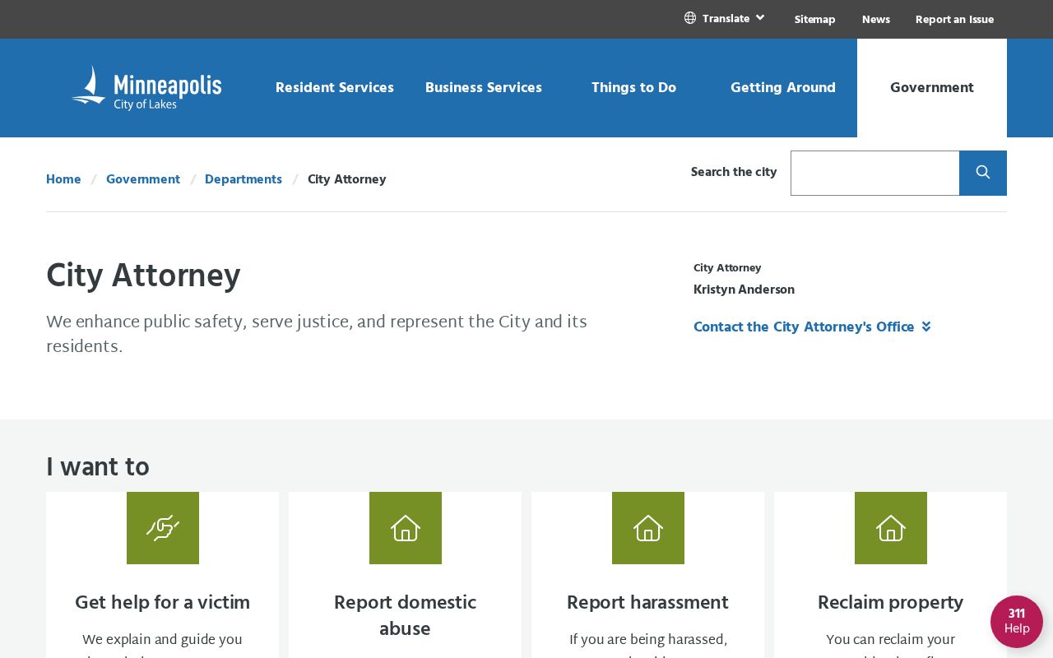Screen dimensions: 1053x658
Task: Click Departments breadcrumb link
Action: [x=244, y=179]
